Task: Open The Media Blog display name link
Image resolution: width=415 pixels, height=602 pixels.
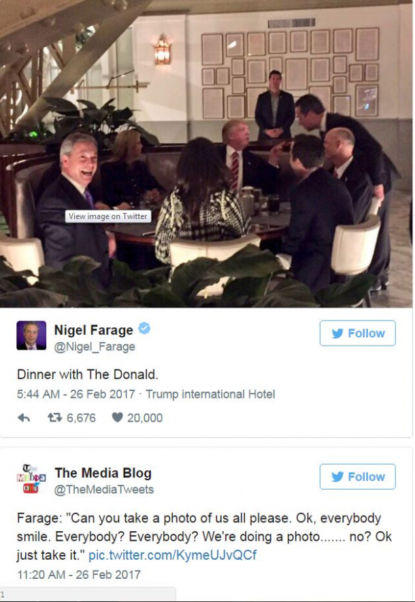Action: point(103,473)
